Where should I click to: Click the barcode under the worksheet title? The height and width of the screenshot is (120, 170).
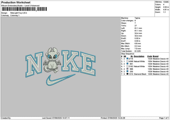click(x=24, y=9)
